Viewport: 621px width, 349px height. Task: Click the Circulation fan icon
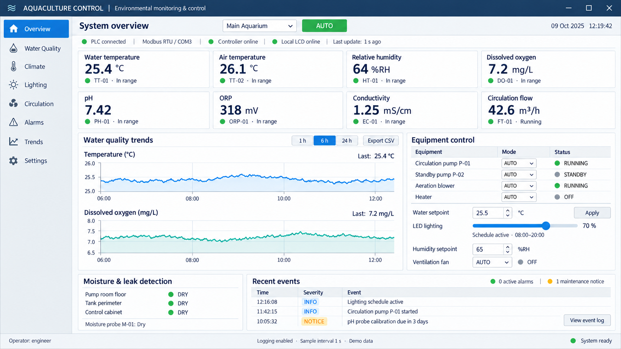coord(13,103)
